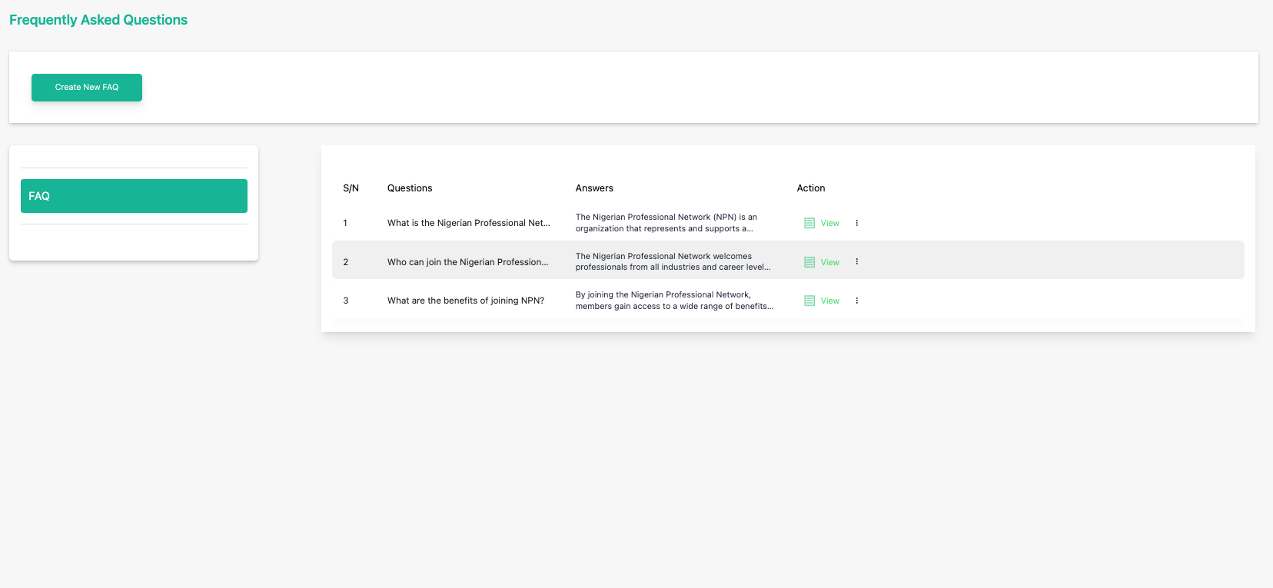
Task: Open the View document icon in row 1
Action: pyautogui.click(x=809, y=223)
